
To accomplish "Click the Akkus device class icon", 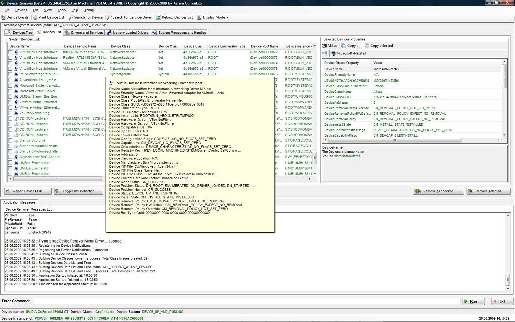I will pyautogui.click(x=324, y=46).
